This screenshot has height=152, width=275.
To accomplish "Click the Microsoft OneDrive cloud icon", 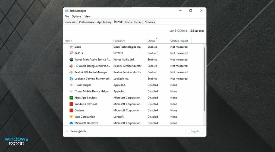I will 71,123.
